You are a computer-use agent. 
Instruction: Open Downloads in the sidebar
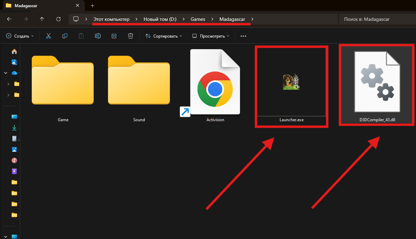[14, 128]
